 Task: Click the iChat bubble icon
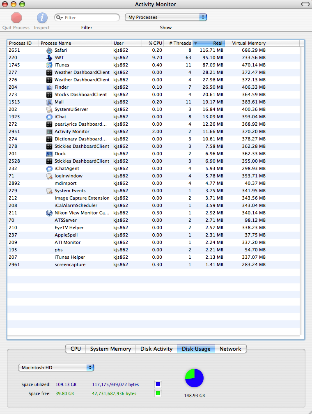pos(49,117)
